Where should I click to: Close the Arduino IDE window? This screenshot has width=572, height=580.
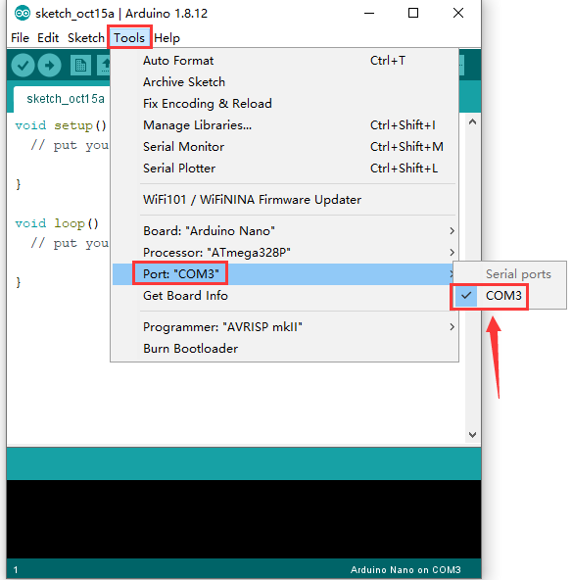pyautogui.click(x=458, y=14)
